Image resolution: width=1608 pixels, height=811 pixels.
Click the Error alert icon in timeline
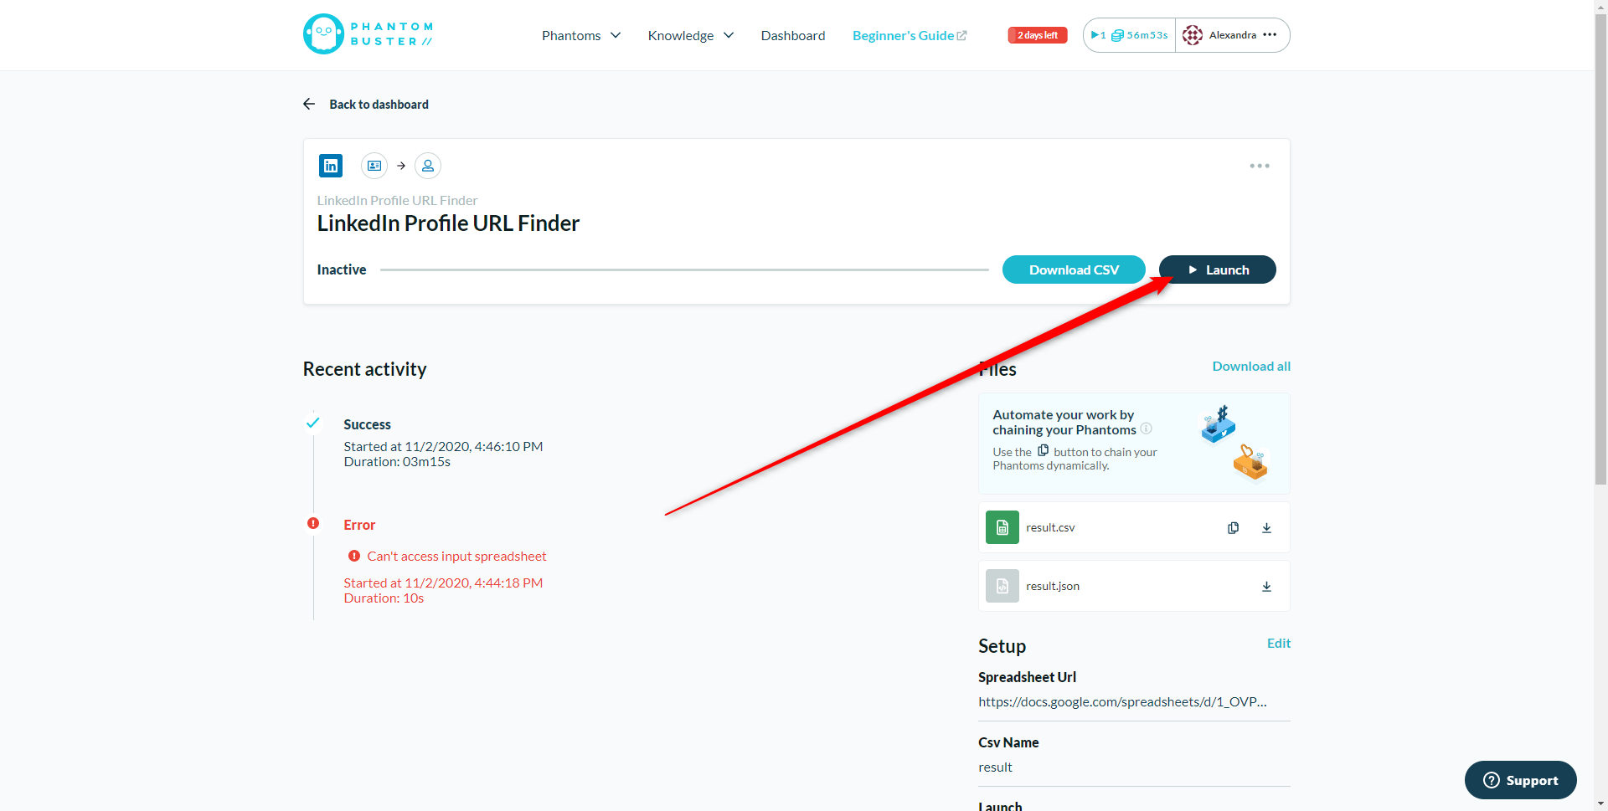(x=313, y=523)
